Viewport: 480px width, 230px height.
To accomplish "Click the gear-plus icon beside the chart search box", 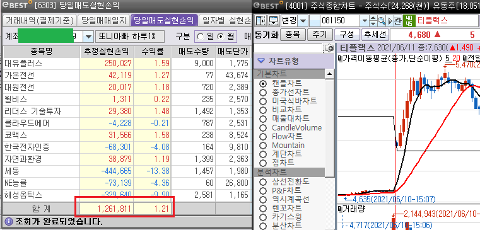I will [x=329, y=48].
